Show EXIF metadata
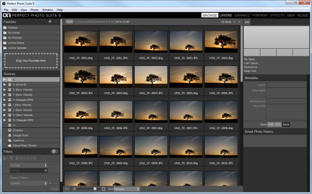Screen dimensions: 312x194 click(x=271, y=124)
